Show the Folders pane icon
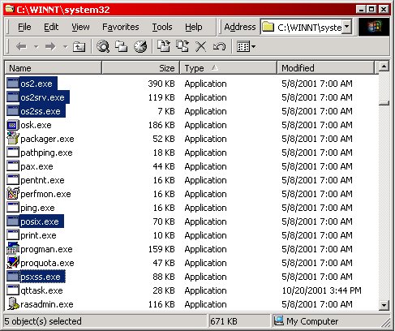The image size is (395, 331). pos(122,46)
